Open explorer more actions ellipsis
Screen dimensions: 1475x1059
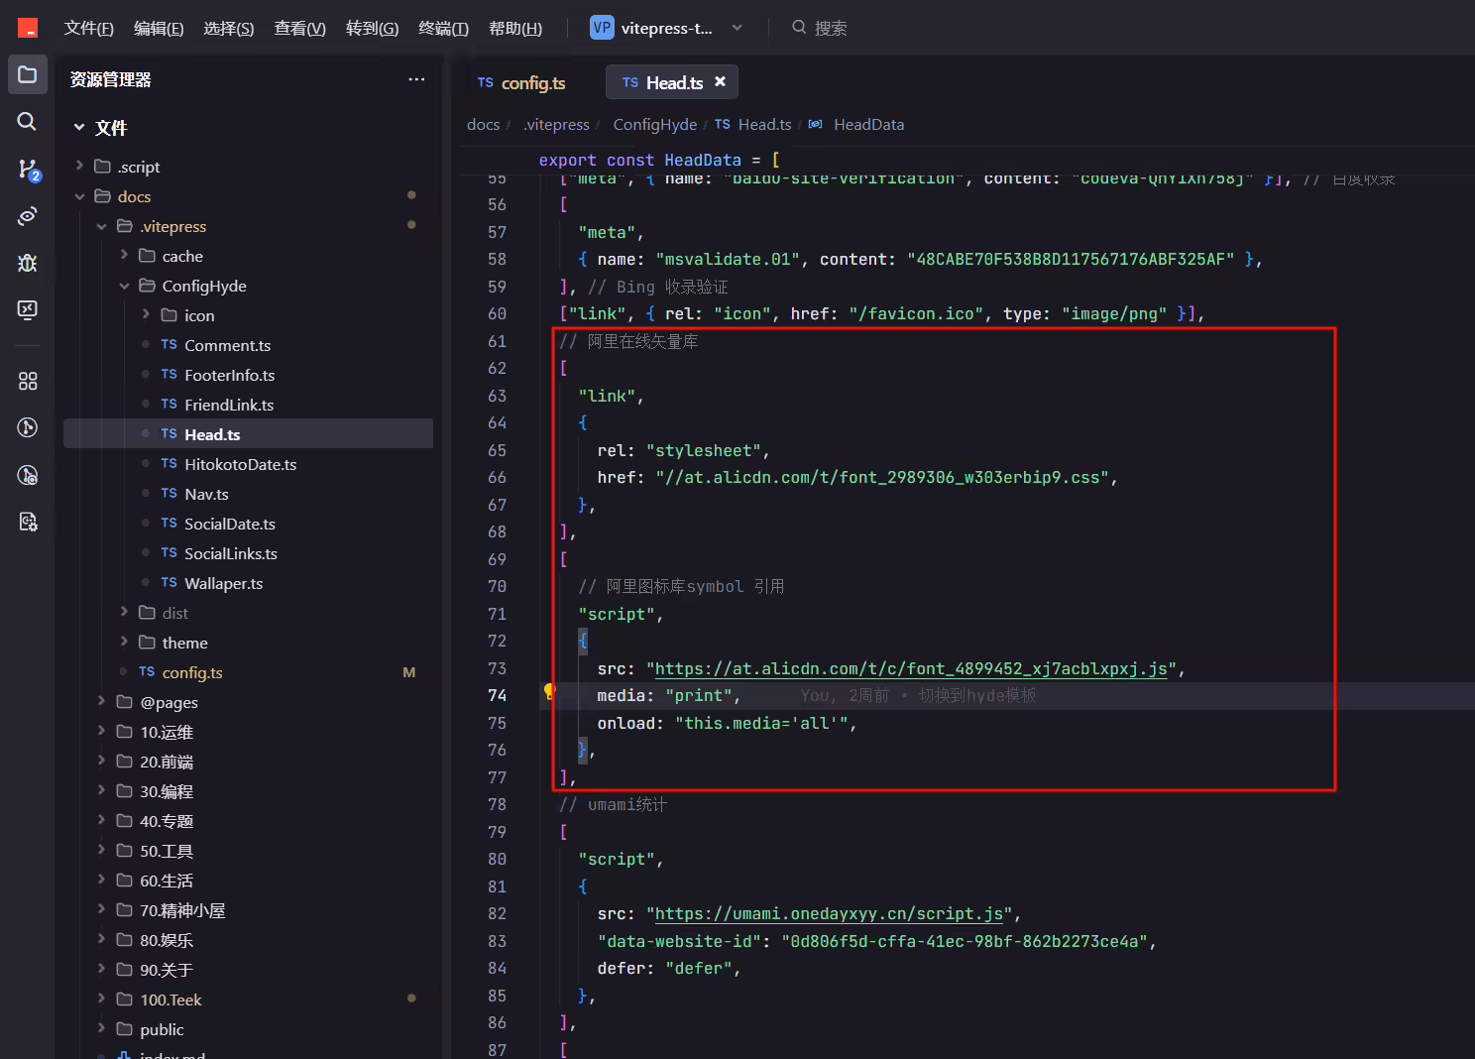click(416, 79)
